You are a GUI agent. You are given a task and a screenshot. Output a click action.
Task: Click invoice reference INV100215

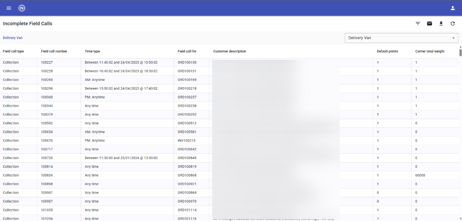click(x=186, y=141)
